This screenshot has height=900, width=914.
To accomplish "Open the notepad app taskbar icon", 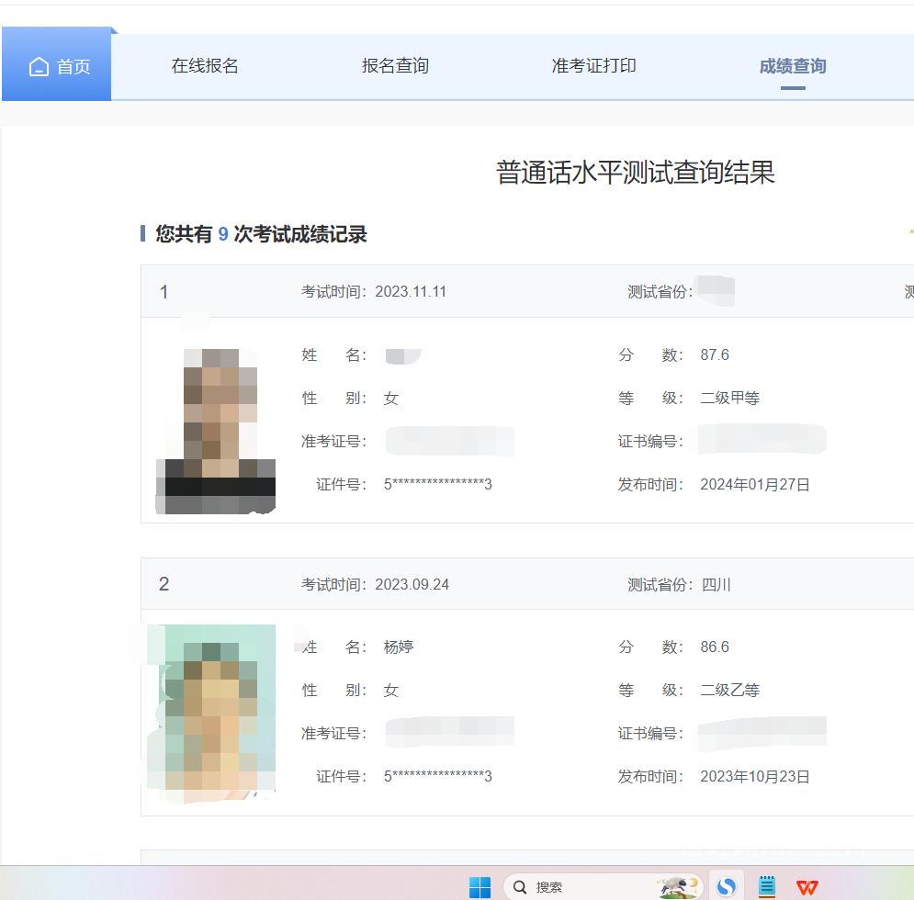I will [766, 886].
